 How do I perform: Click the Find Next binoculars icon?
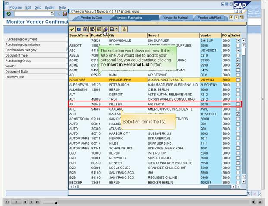92,29
